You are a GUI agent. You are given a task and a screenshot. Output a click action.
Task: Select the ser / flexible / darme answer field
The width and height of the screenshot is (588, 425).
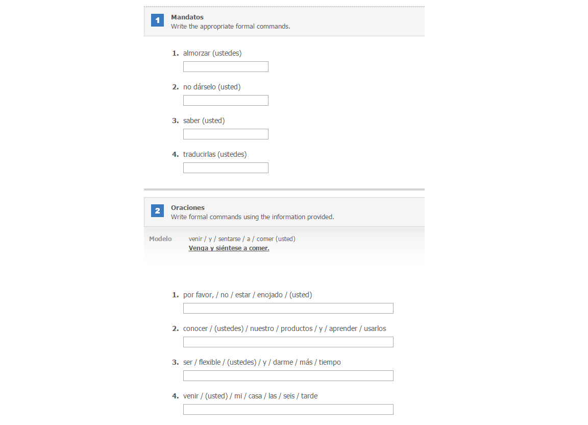(288, 376)
